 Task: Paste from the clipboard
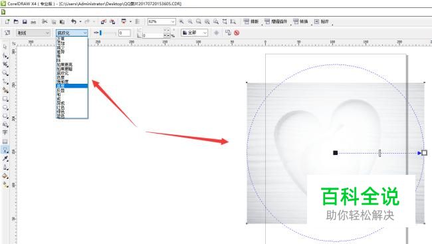click(62, 21)
